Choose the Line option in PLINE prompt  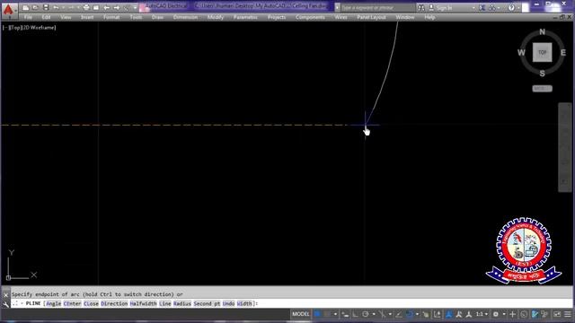click(x=165, y=303)
